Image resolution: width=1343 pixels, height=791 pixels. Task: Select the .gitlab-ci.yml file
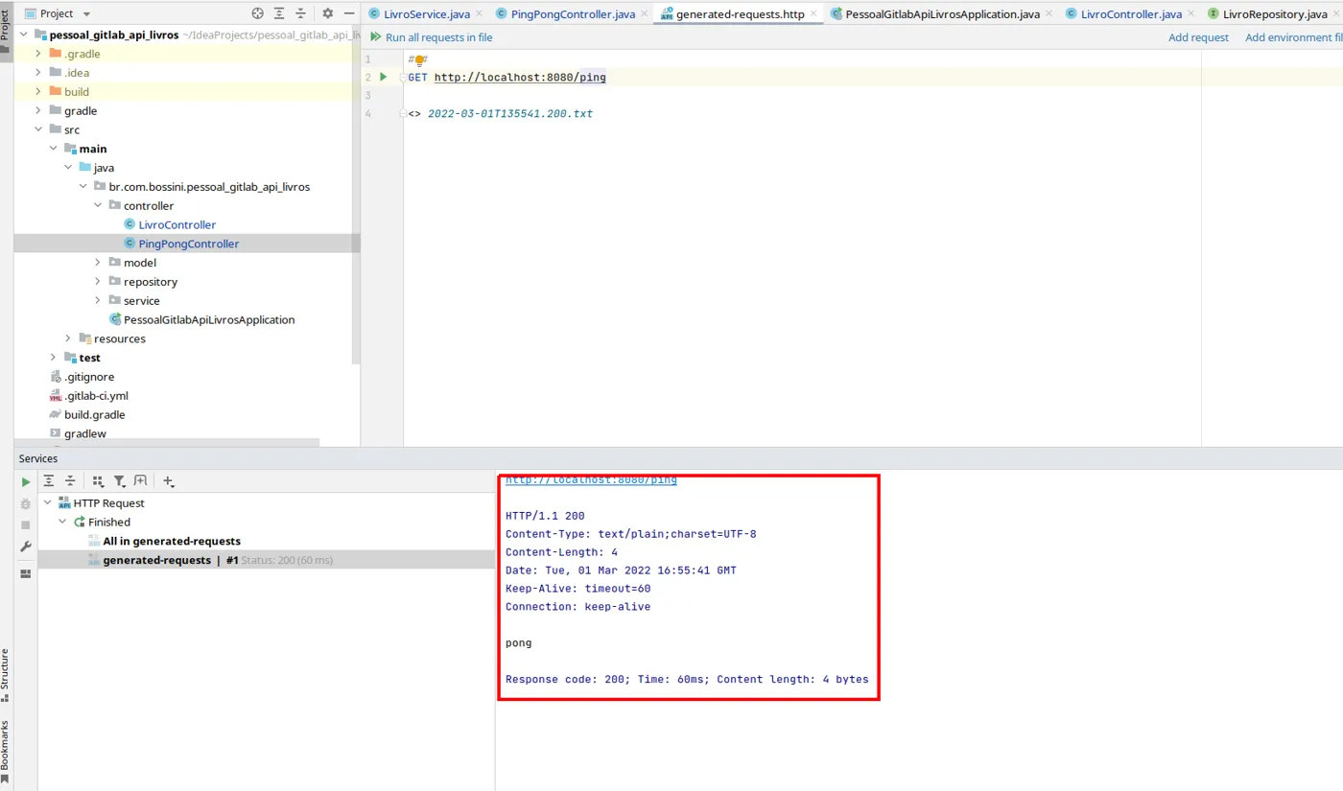pos(96,396)
